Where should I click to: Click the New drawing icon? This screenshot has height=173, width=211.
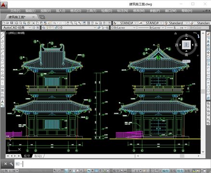point(4,23)
